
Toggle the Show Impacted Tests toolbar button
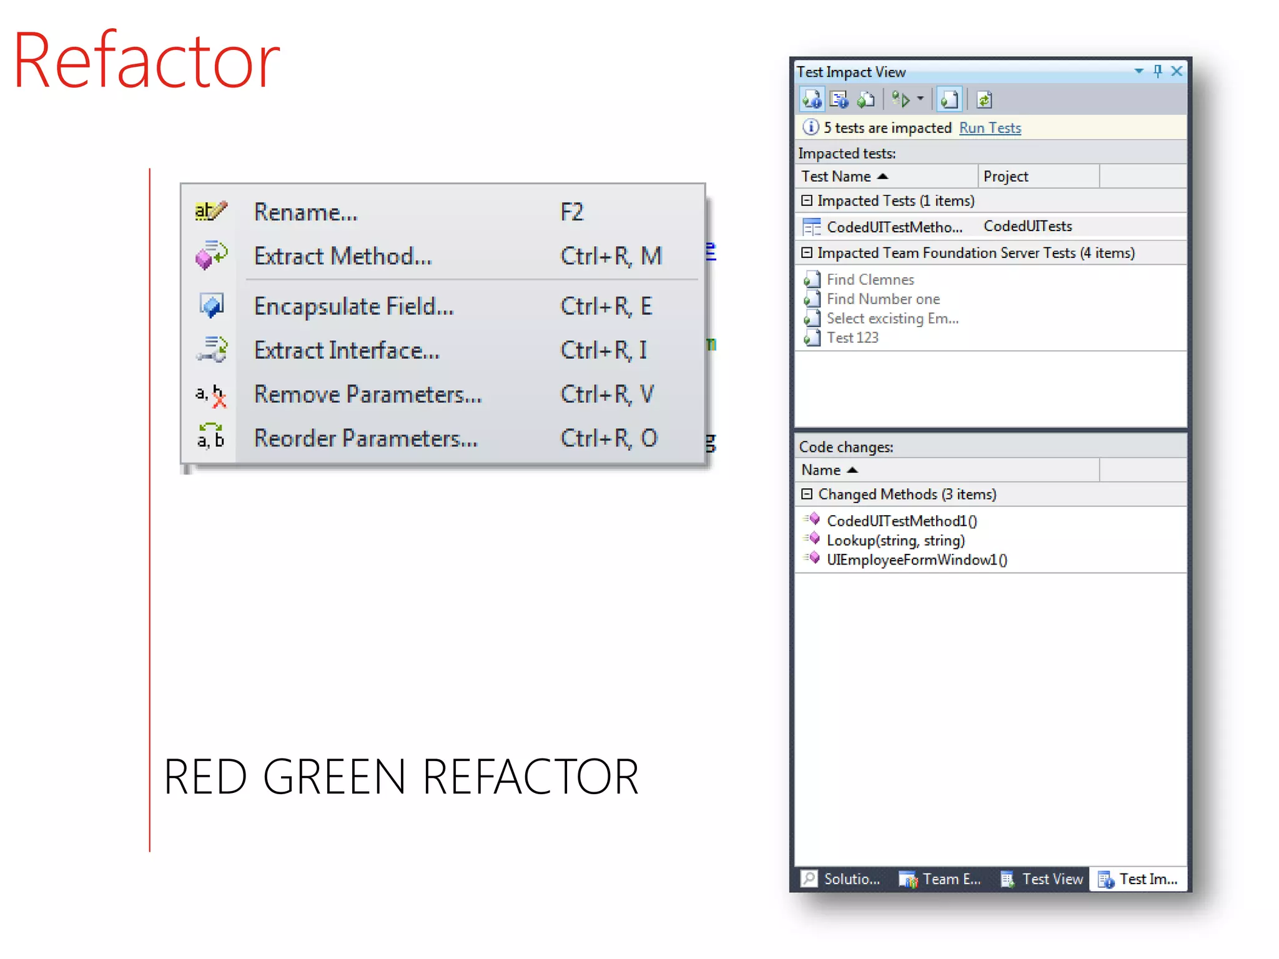(812, 99)
